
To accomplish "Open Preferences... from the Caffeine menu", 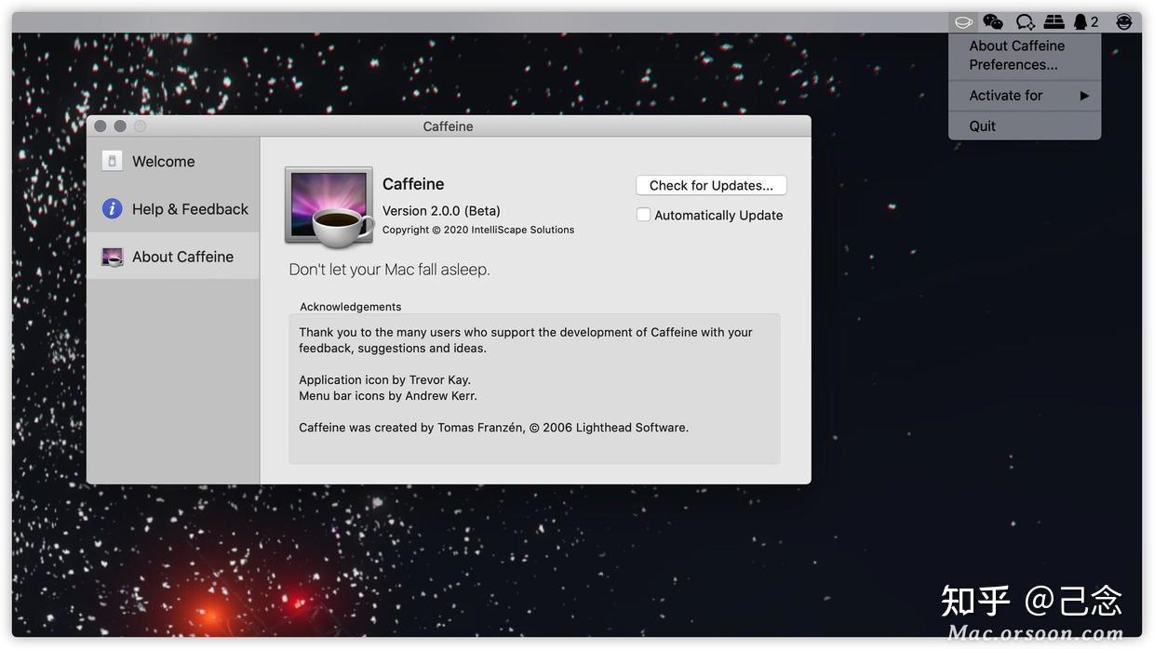I will tap(1013, 65).
